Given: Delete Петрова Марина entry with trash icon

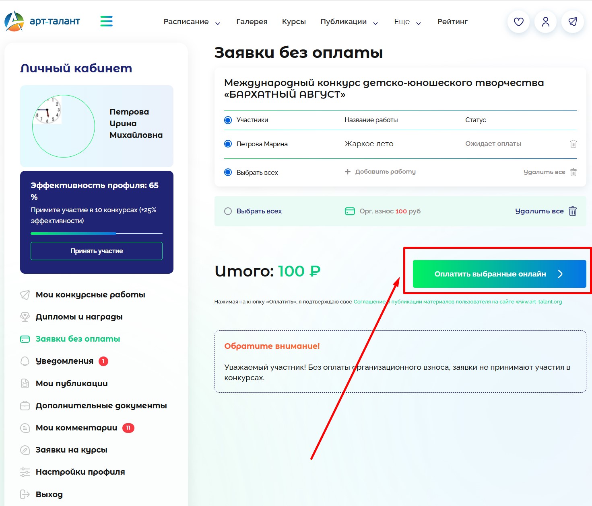Looking at the screenshot, I should (573, 144).
